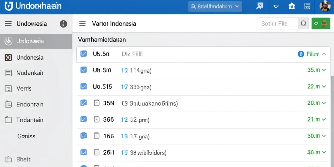Screen dimensions: 334x167
Task: Open hamburger menu beside Vartor Indonesia
Action: (82, 23)
